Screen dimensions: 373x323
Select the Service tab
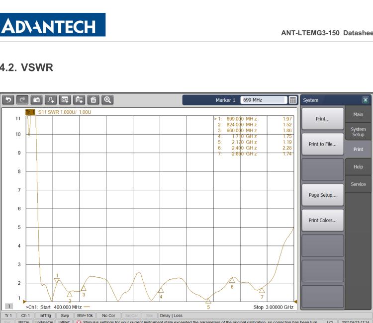coord(358,184)
